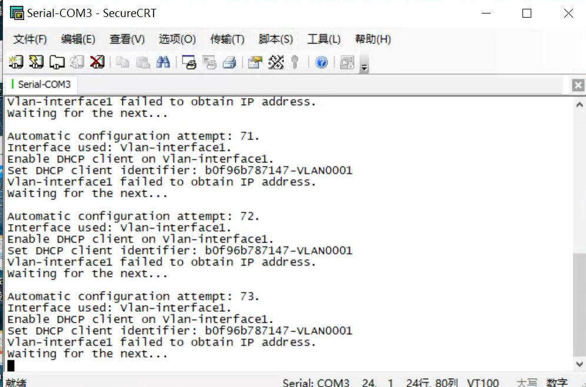Open the Quick Connect lightning icon
Screen dimensions: 586x387
pyautogui.click(x=36, y=62)
